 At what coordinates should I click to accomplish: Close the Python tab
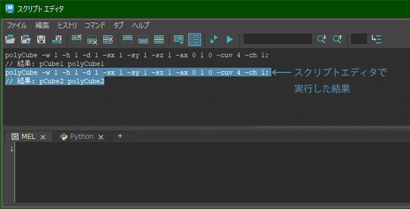101,137
